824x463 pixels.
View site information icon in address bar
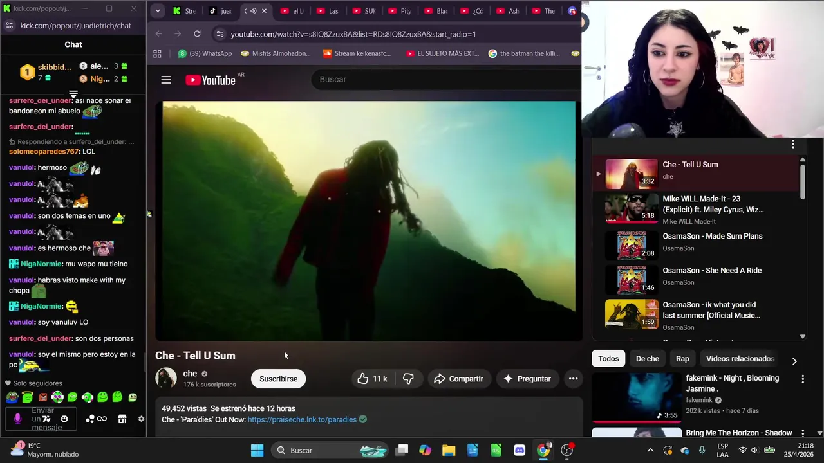[x=220, y=34]
